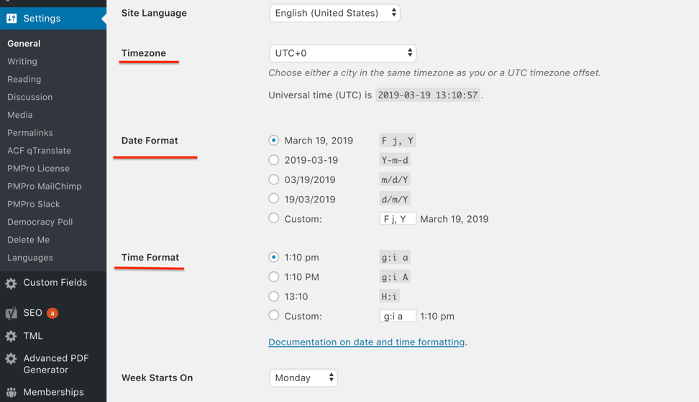Click the SEO notification badge showing 4
Image resolution: width=699 pixels, height=402 pixels.
pos(52,314)
